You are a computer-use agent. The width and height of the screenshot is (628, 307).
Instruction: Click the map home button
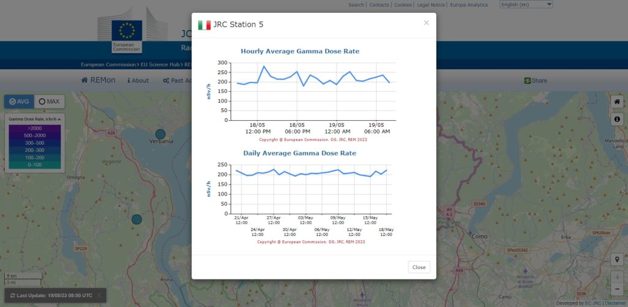[617, 102]
